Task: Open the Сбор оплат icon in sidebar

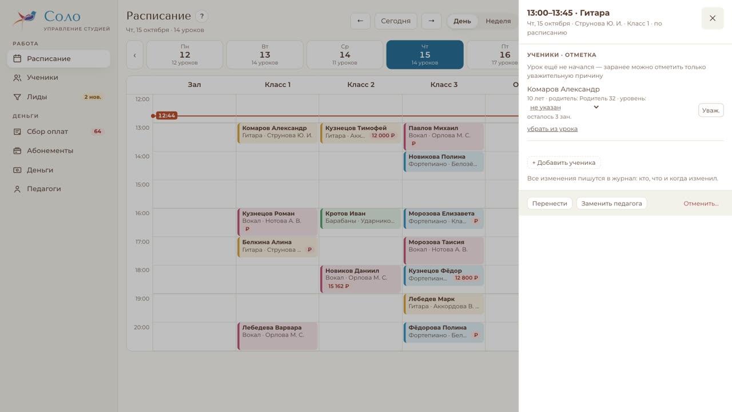Action: click(x=17, y=132)
